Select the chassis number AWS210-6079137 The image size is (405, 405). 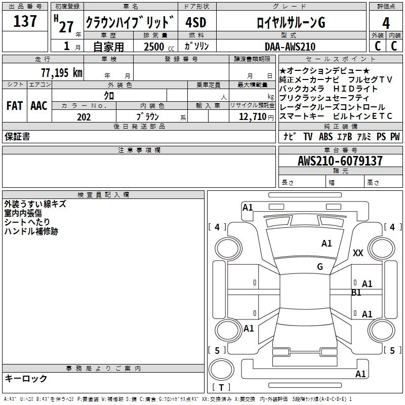[340, 161]
